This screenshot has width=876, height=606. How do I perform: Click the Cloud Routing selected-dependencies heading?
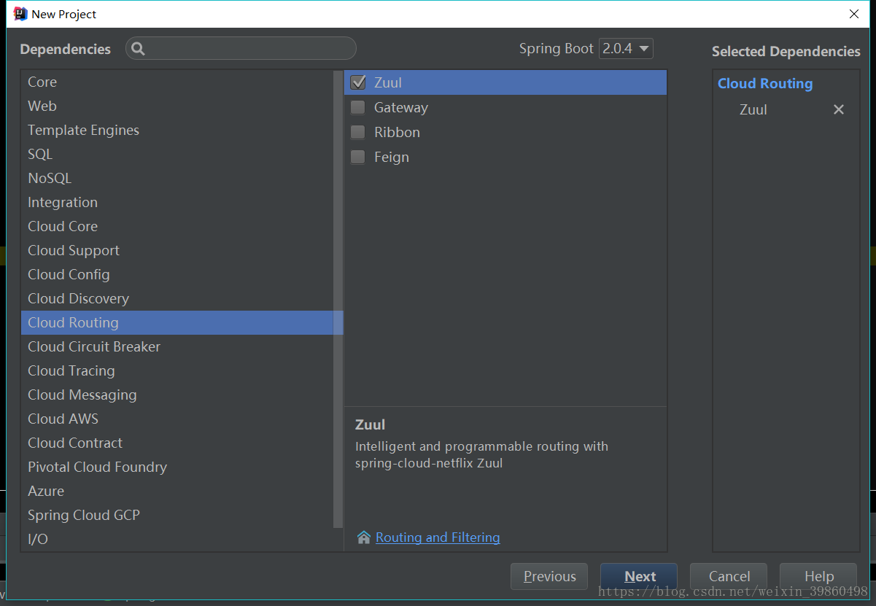pyautogui.click(x=765, y=83)
